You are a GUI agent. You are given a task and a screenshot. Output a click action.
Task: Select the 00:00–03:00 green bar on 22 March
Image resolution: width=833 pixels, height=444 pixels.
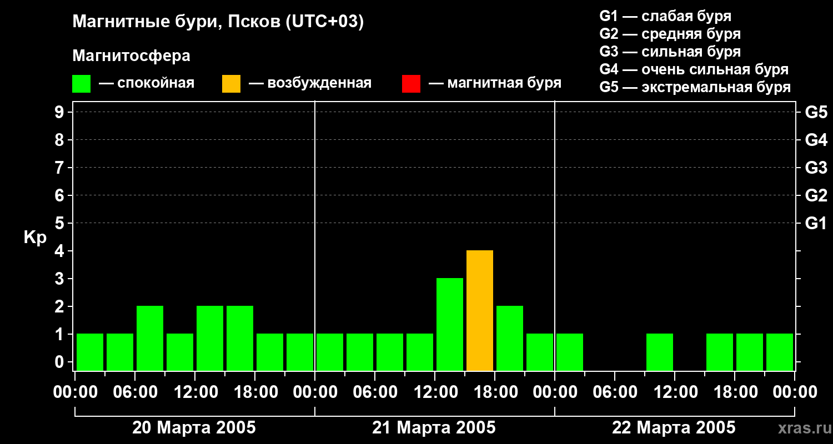(570, 352)
